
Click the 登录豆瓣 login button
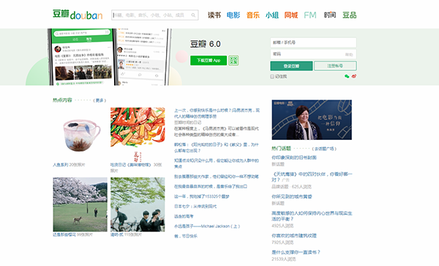pyautogui.click(x=291, y=66)
